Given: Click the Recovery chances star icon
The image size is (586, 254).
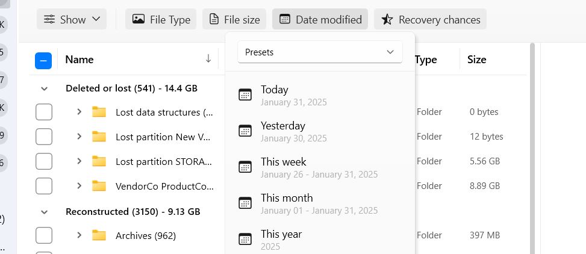Looking at the screenshot, I should pyautogui.click(x=387, y=19).
